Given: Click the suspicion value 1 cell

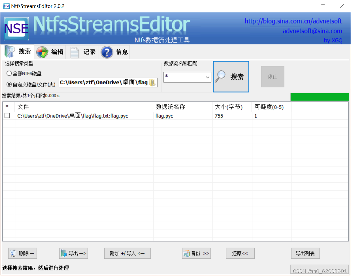Looking at the screenshot, I should 255,116.
